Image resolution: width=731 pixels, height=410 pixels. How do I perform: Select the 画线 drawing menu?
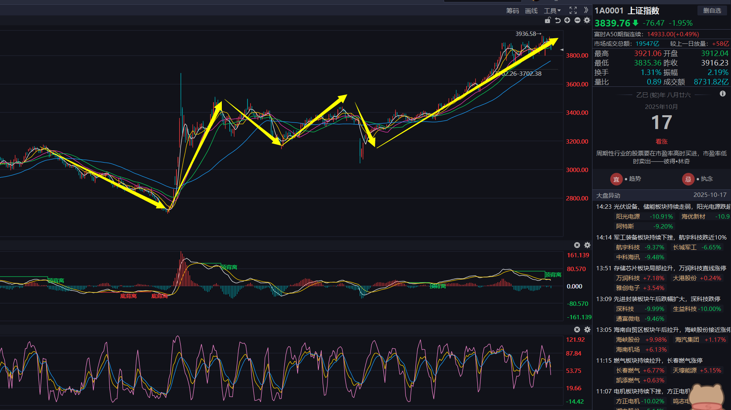(531, 11)
